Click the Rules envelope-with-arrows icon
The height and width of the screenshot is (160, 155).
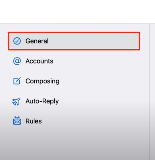(x=17, y=121)
